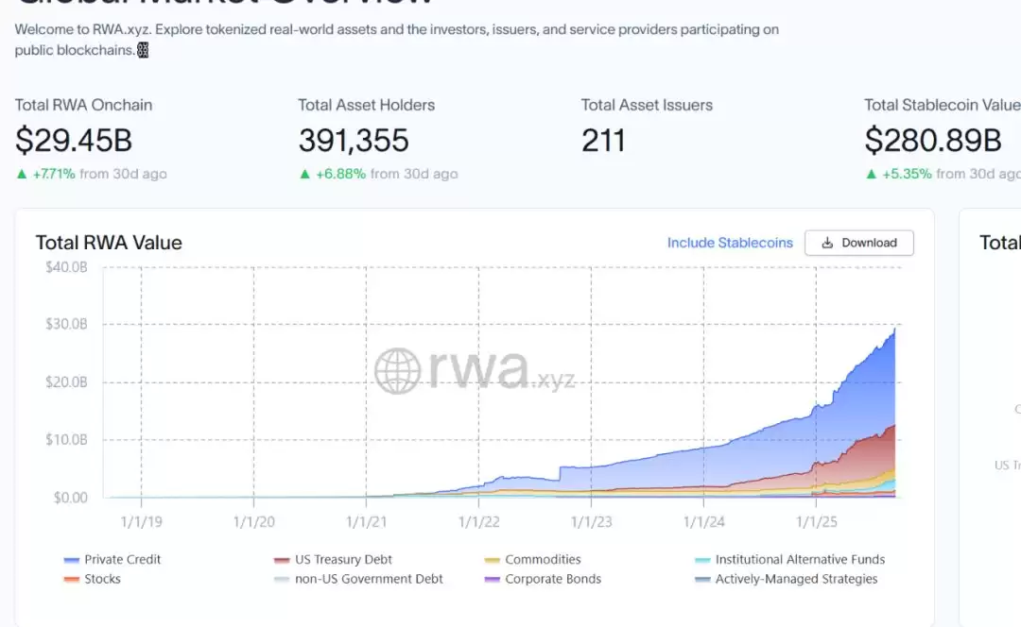Click the green up arrow beside +6.88%
This screenshot has height=627, width=1021.
click(x=306, y=174)
